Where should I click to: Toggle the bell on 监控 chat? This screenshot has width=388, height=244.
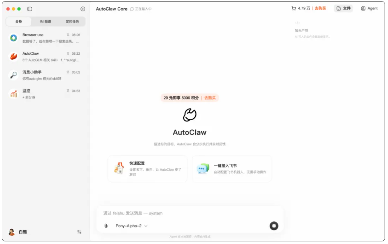[x=68, y=91]
